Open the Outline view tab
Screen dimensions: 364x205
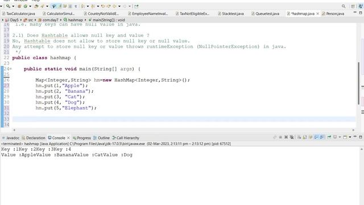tap(101, 138)
